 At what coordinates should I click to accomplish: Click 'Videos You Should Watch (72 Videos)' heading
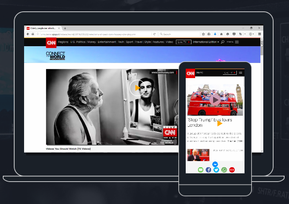[68, 149]
